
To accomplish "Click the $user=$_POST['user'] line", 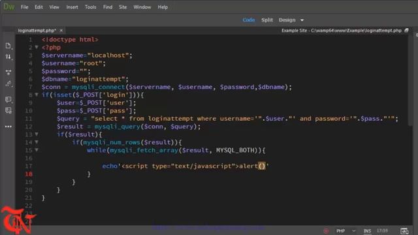I will (x=96, y=103).
